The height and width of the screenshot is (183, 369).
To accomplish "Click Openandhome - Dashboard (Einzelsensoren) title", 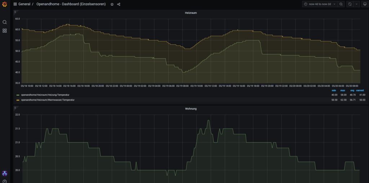I will pos(71,4).
